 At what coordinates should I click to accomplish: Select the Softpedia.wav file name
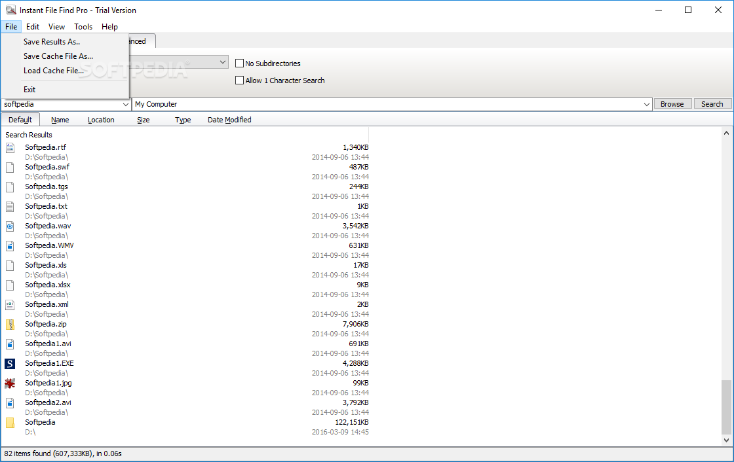point(48,226)
